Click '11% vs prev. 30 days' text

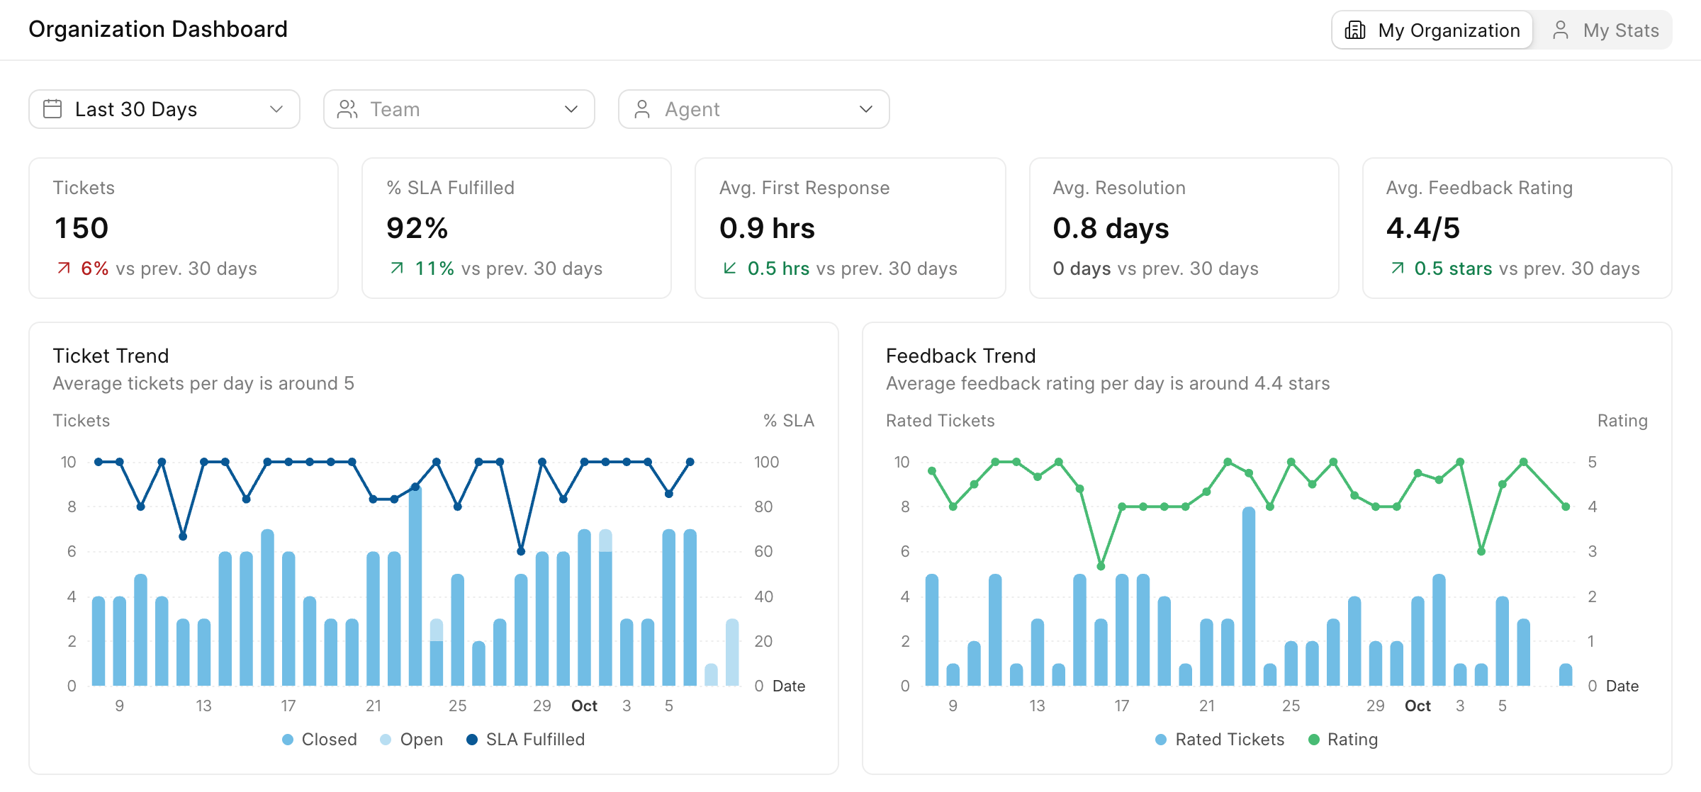pyautogui.click(x=508, y=268)
